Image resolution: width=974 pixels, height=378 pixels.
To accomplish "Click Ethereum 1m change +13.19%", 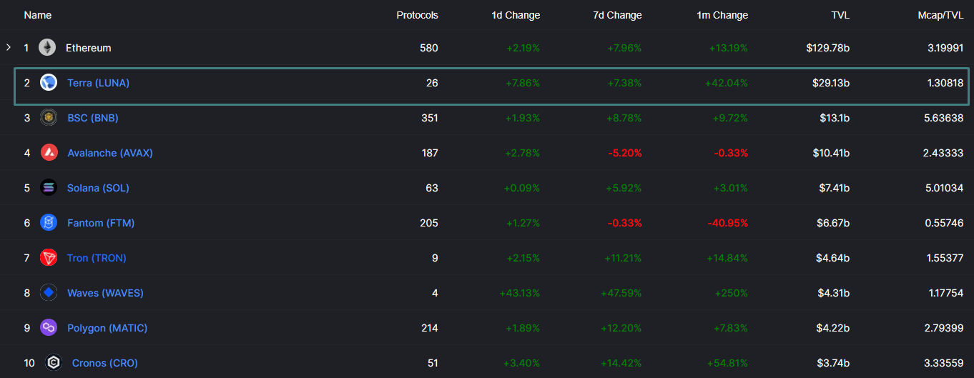I will pyautogui.click(x=729, y=48).
